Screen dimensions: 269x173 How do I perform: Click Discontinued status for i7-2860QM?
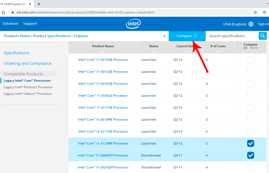[151, 155]
